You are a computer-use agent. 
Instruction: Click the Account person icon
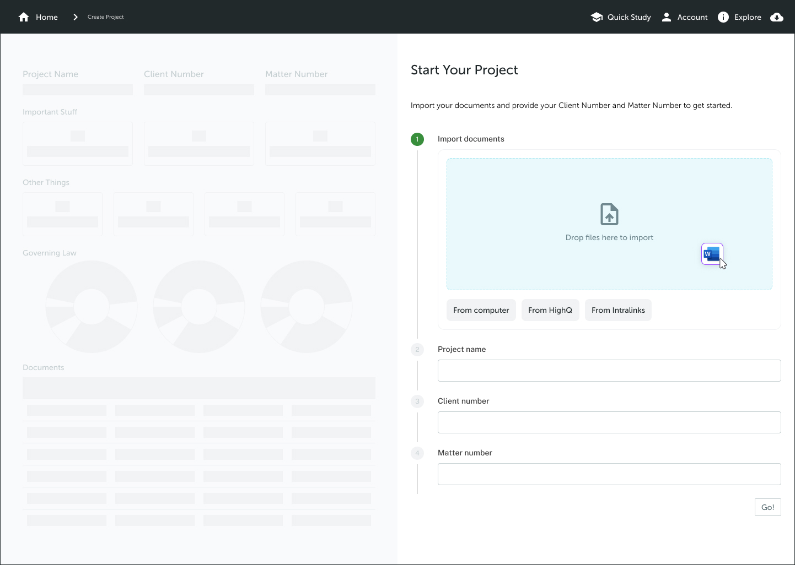pos(667,17)
